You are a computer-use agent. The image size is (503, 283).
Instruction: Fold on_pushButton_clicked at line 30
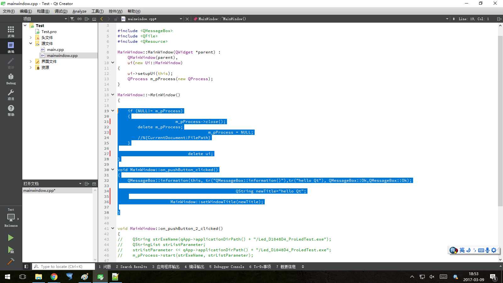(113, 169)
